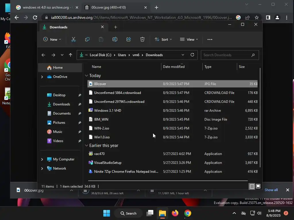Show hidden system tray icons
This screenshot has width=294, height=220.
(234, 213)
